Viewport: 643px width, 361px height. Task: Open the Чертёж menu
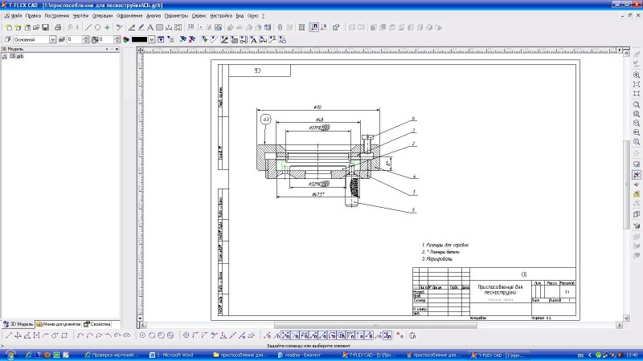(80, 15)
